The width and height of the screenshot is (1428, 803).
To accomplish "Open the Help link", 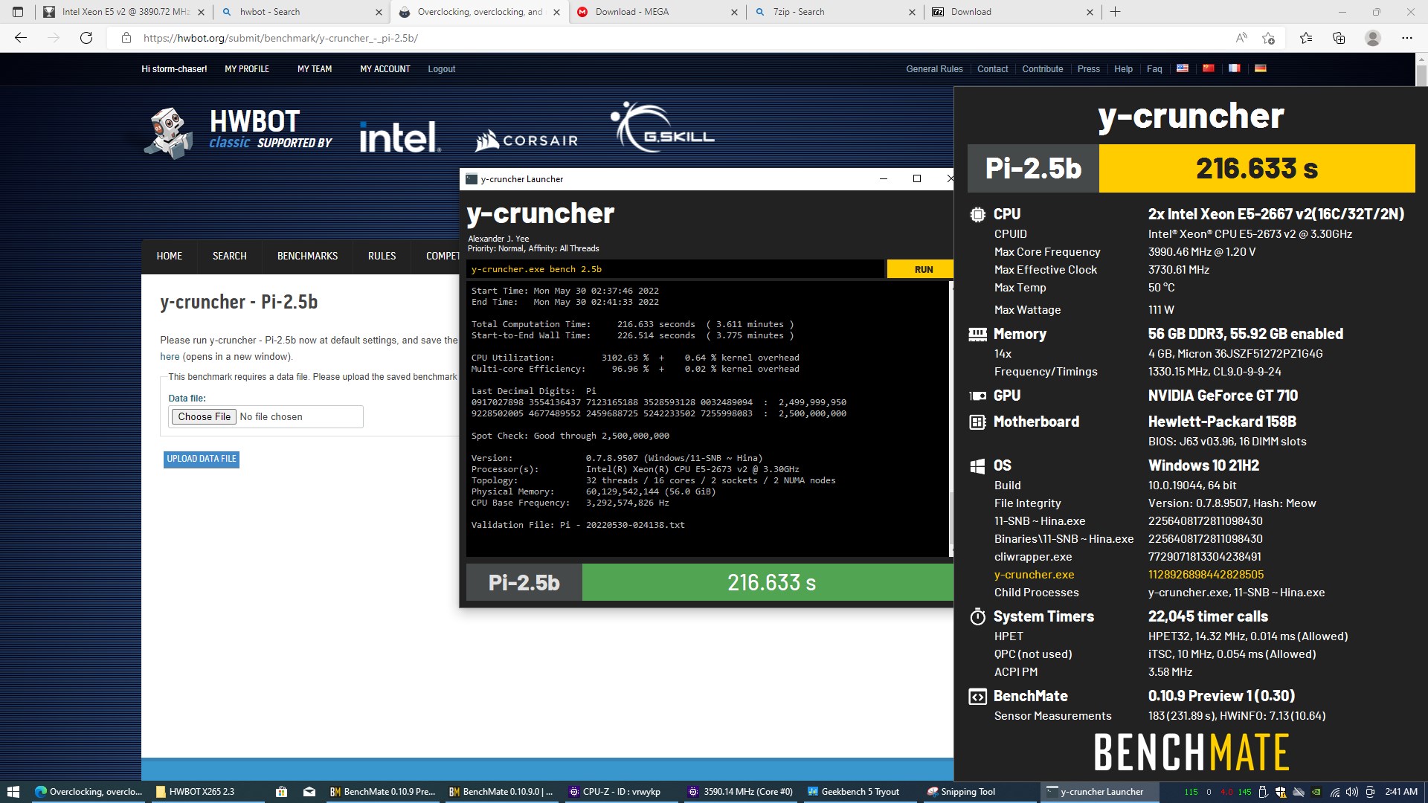I will pos(1123,69).
